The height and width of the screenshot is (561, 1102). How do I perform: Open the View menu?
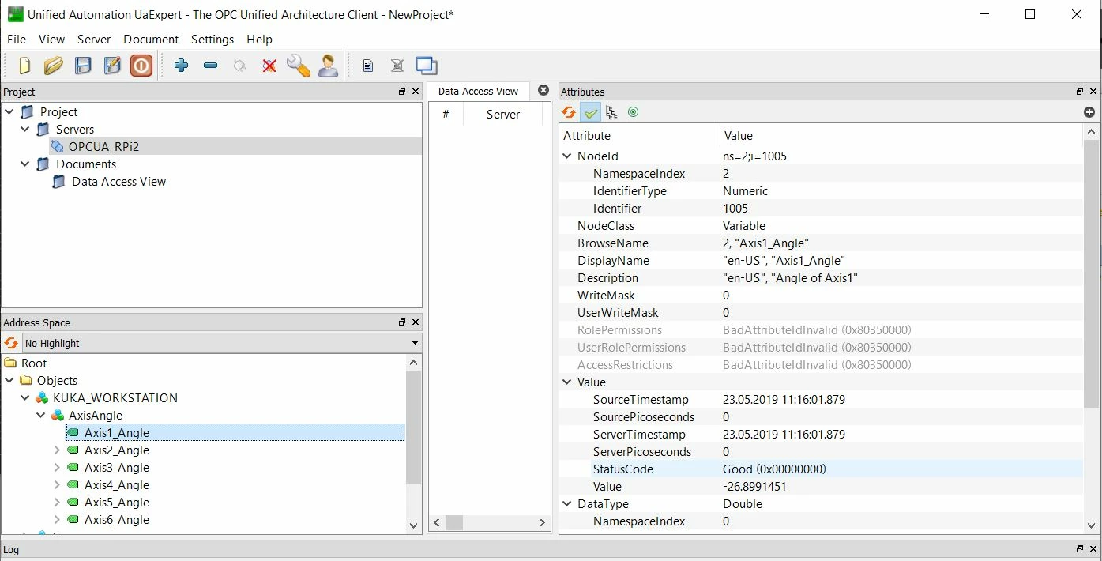(51, 39)
